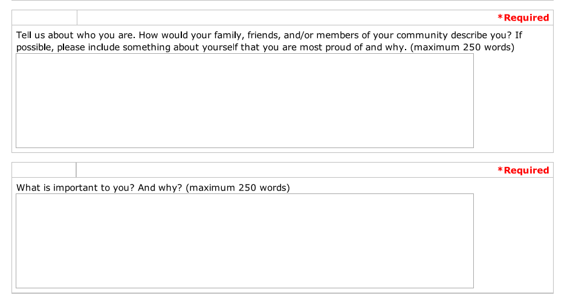
Task: Click the red asterisk in second Required label
Action: pos(500,169)
